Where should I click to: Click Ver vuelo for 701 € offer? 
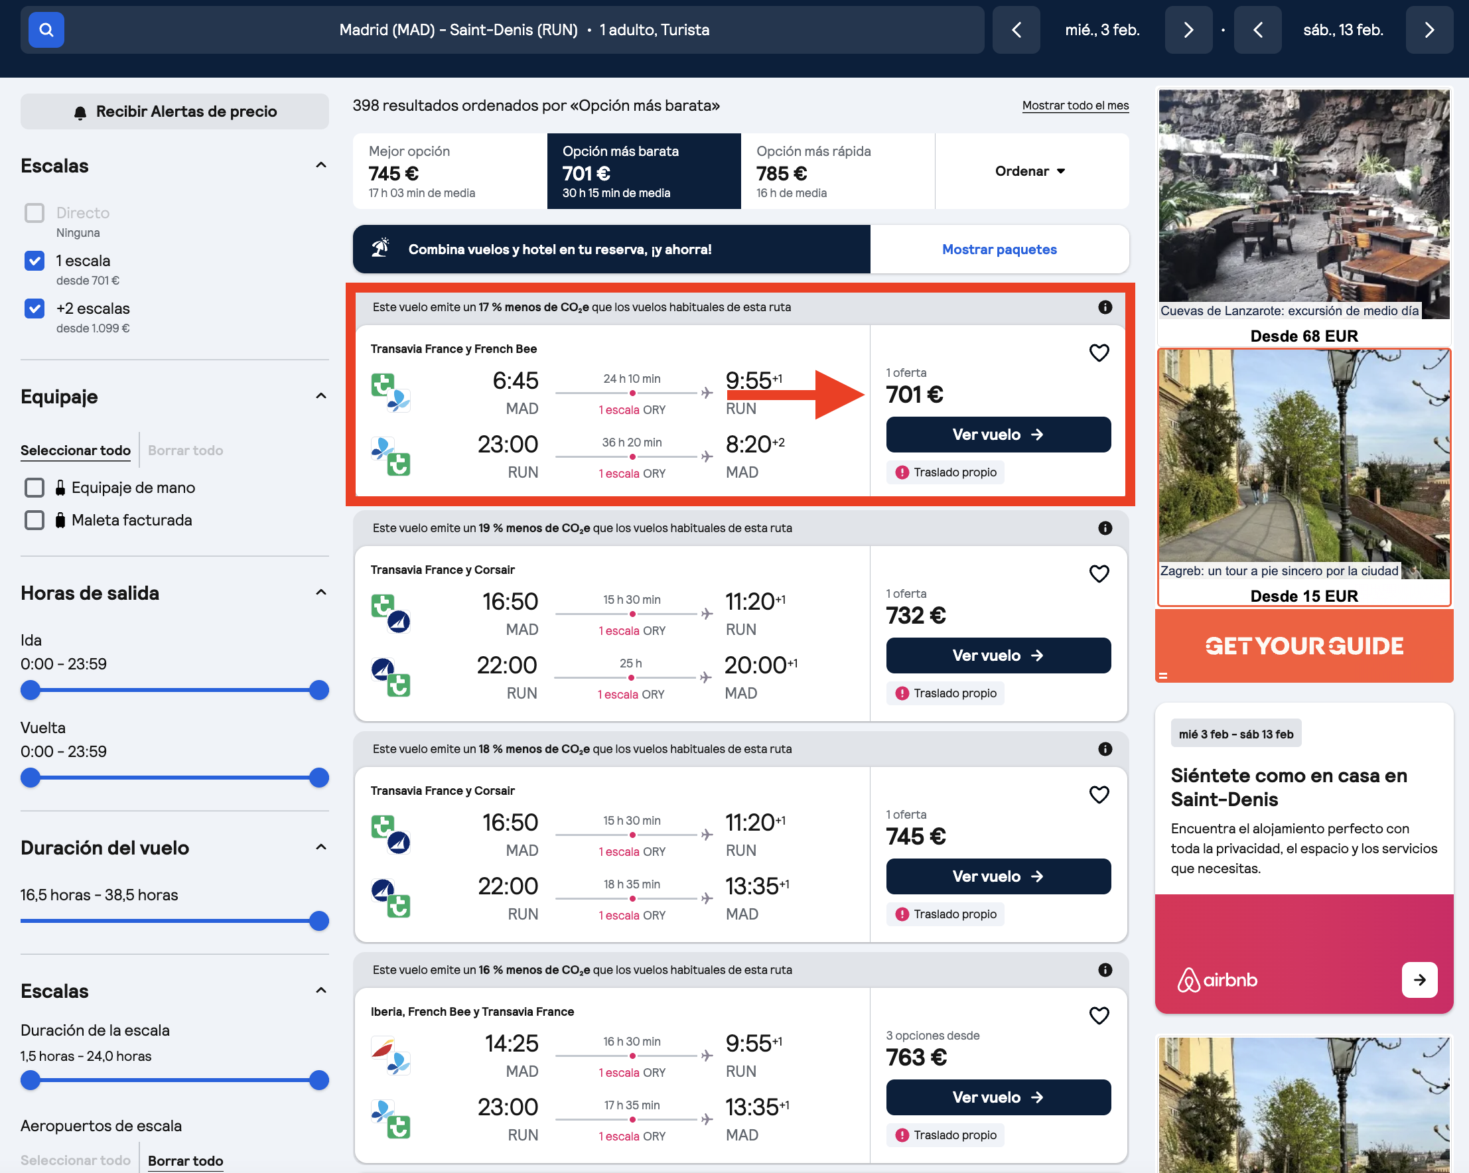pos(998,435)
